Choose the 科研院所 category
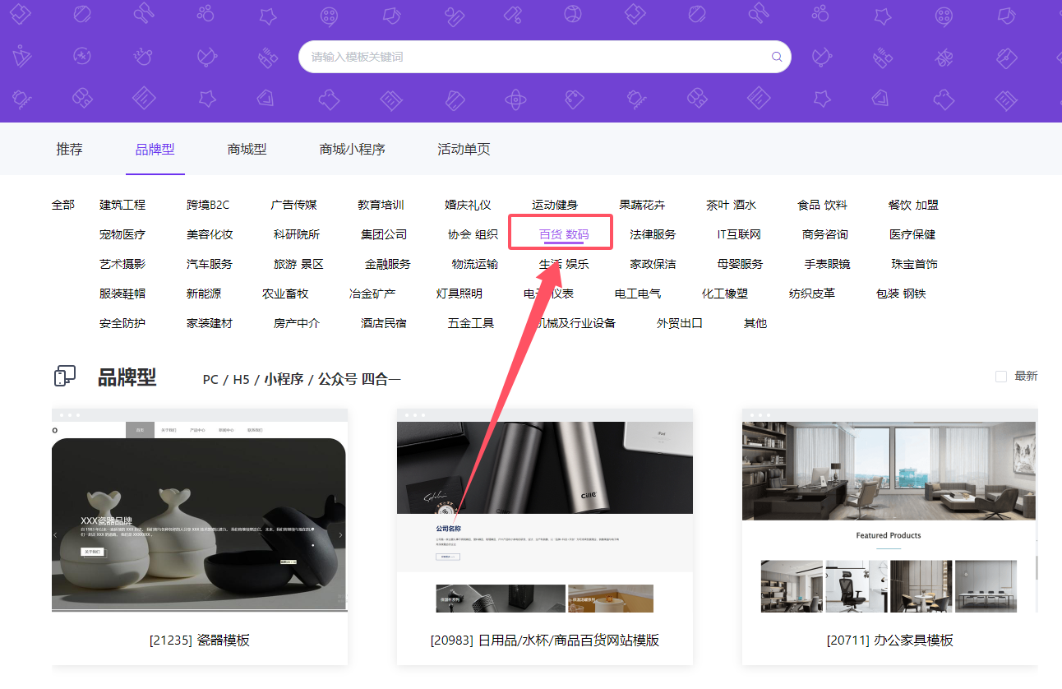1062x689 pixels. tap(297, 234)
